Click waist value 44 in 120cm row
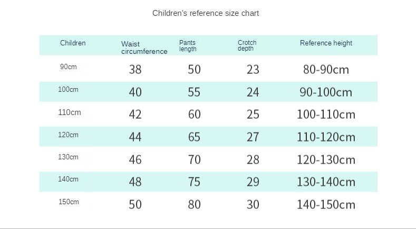 tap(136, 137)
